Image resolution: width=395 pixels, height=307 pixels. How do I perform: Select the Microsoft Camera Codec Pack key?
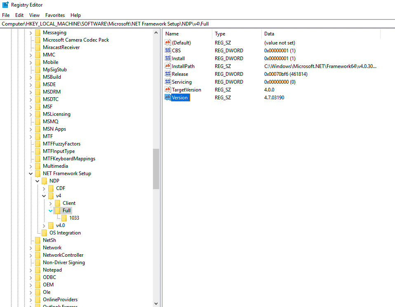tap(76, 40)
